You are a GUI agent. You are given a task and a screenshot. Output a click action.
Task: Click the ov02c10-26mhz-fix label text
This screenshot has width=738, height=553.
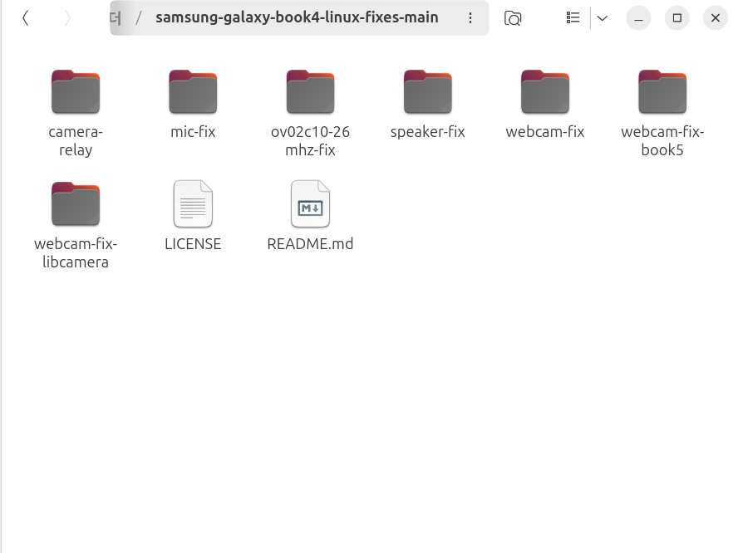(310, 140)
